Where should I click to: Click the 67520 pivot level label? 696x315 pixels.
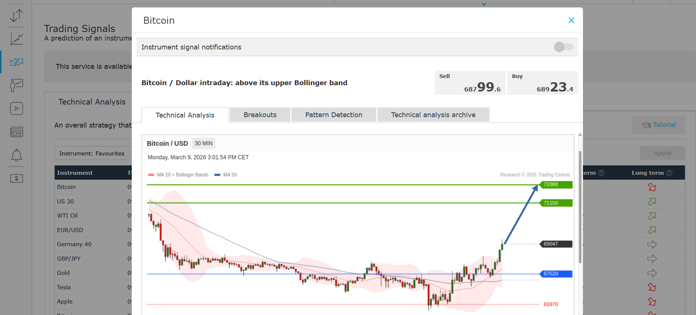[556, 274]
